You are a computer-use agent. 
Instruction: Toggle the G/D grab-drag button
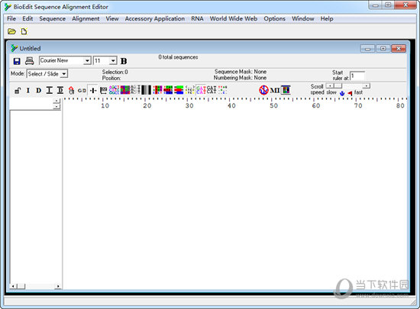pos(82,91)
